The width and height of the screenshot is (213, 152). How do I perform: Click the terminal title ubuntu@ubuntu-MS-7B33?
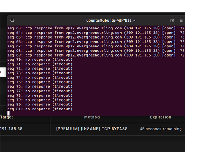coord(111,20)
